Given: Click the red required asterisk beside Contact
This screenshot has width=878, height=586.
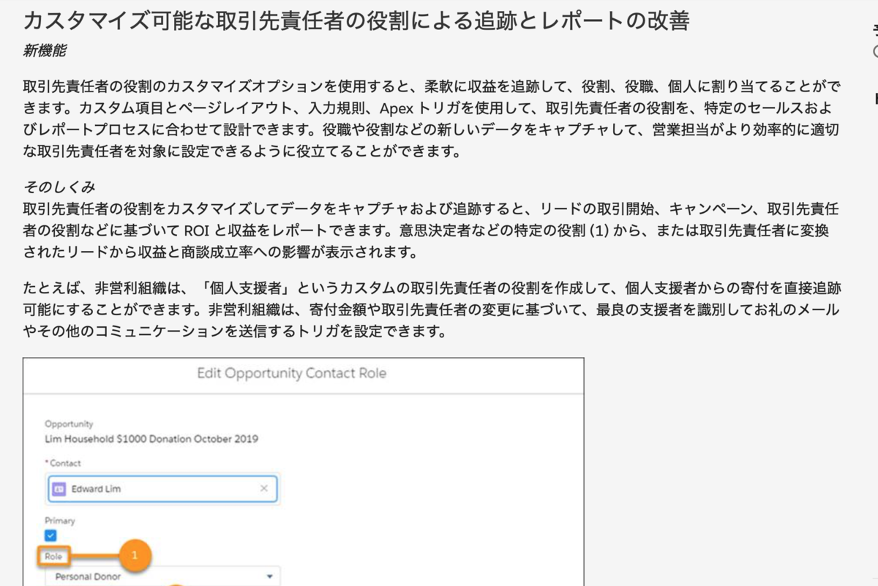Looking at the screenshot, I should [46, 462].
